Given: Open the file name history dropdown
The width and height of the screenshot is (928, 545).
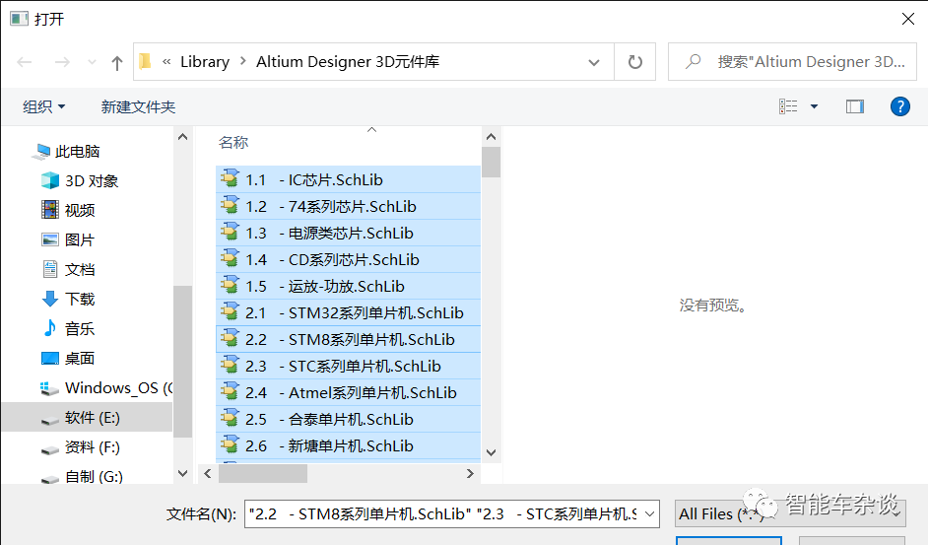Looking at the screenshot, I should tap(650, 513).
